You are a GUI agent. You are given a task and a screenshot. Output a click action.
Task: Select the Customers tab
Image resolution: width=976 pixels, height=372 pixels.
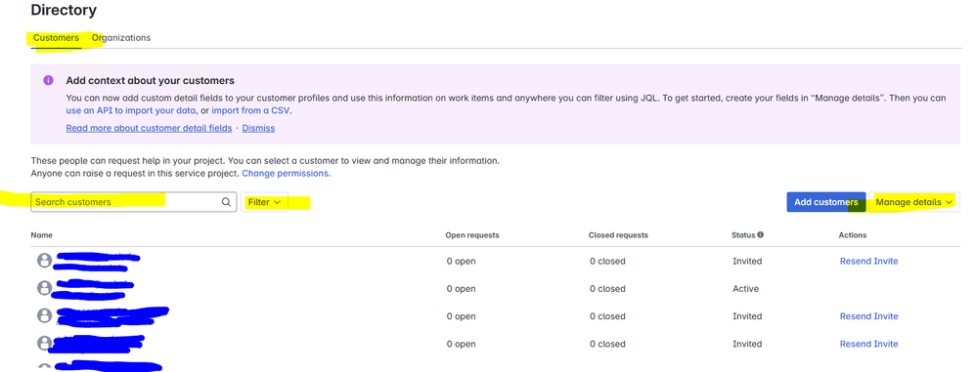pos(56,38)
